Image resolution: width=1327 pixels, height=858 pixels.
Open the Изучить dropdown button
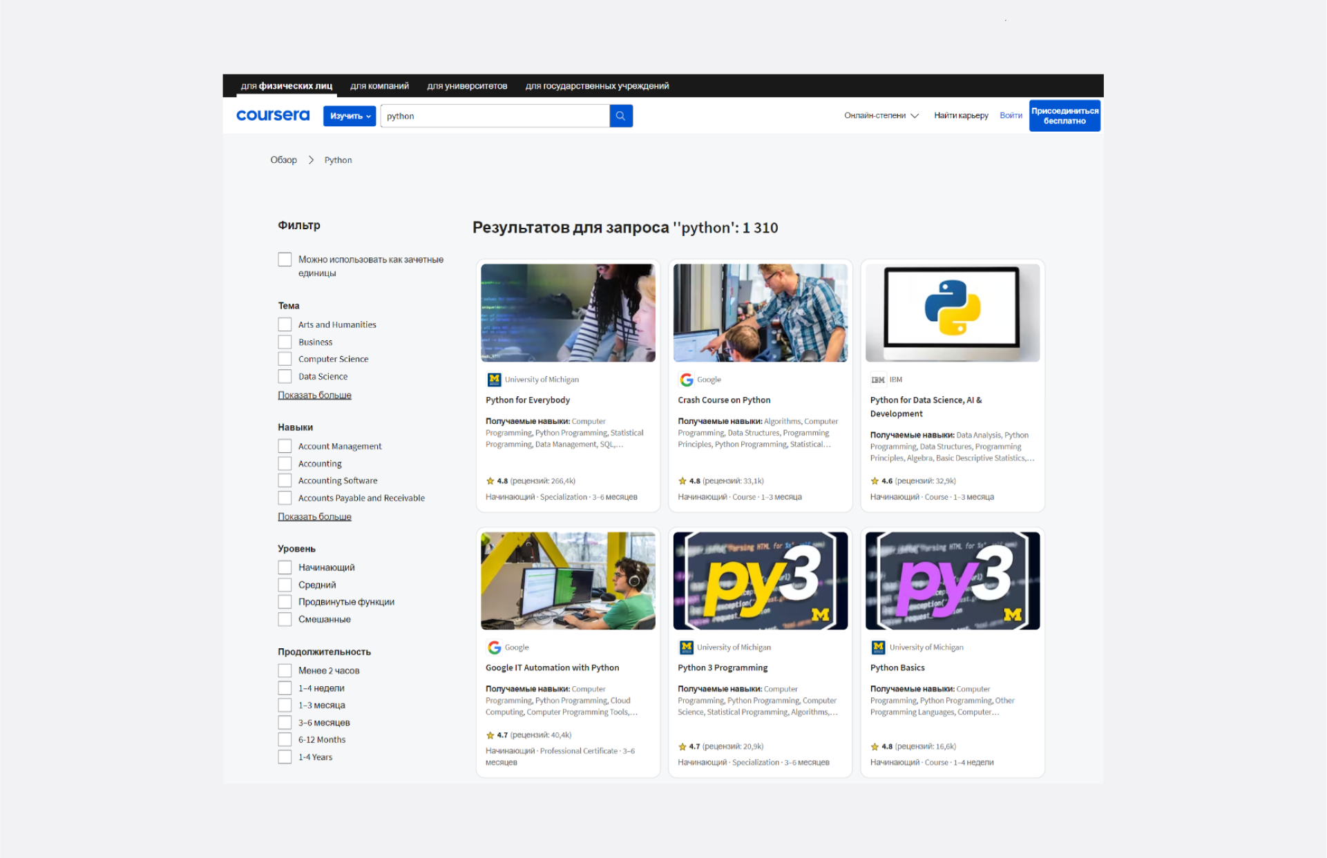[x=350, y=116]
